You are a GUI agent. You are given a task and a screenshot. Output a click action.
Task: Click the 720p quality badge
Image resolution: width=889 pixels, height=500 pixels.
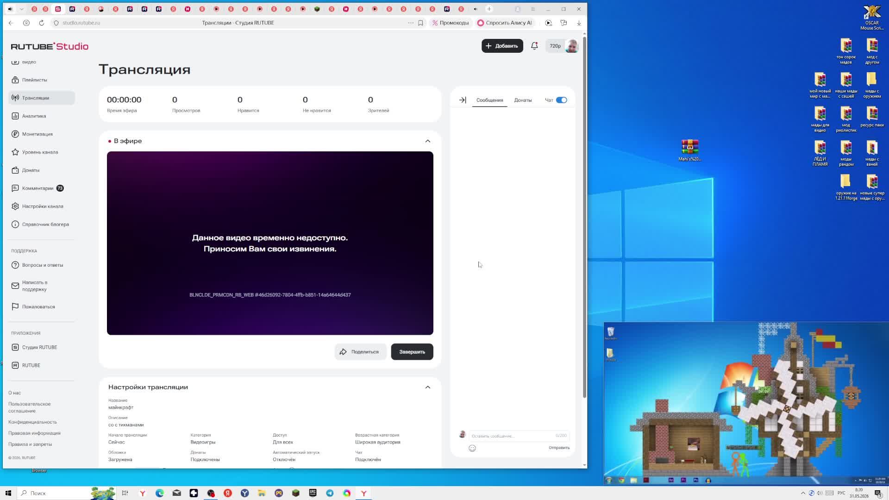point(555,46)
